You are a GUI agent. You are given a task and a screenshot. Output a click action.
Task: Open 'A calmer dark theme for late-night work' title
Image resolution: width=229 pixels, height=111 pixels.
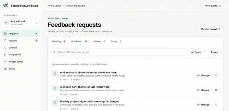point(85,87)
